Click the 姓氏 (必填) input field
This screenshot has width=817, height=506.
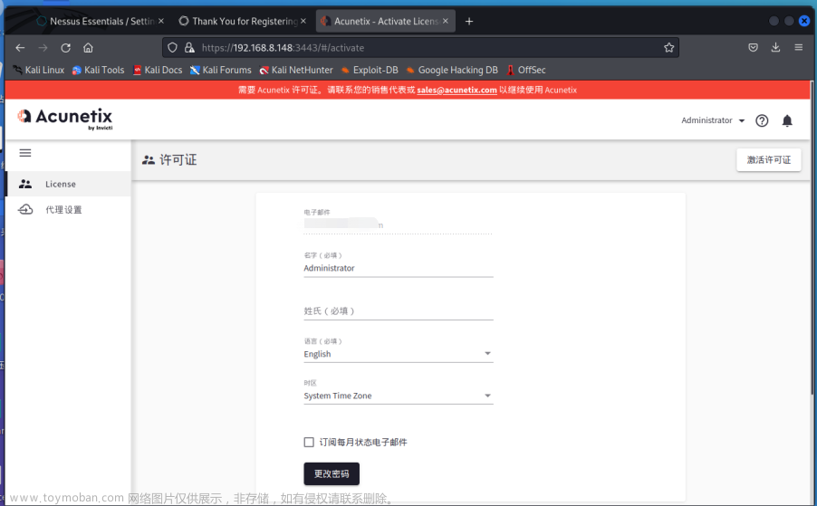point(398,310)
